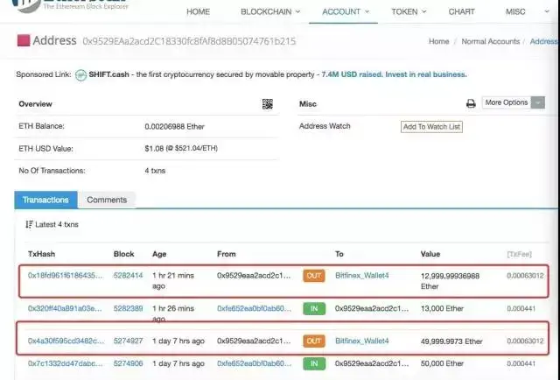The image size is (560, 380).
Task: Expand the TOKEN navigation menu
Action: click(x=409, y=12)
